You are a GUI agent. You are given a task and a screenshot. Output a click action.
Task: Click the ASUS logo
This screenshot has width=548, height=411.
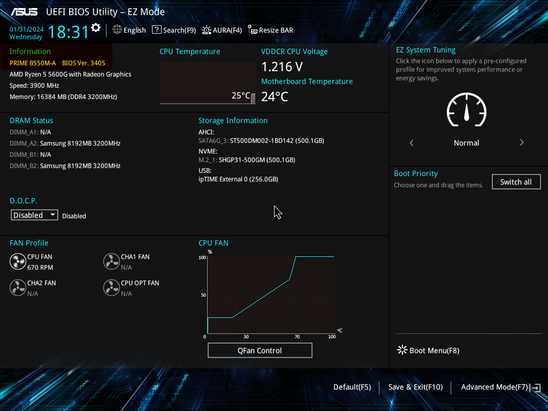[x=24, y=12]
